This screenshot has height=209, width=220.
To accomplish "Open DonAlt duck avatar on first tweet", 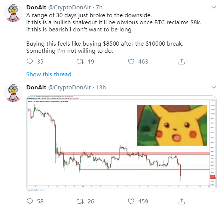I will pos(13,13).
